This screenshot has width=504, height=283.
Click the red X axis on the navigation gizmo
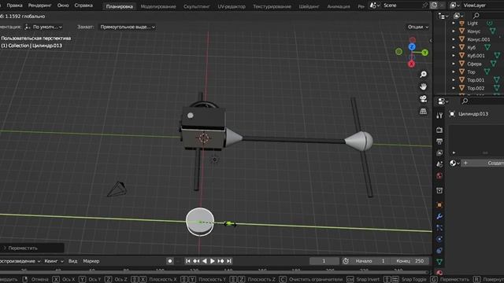click(411, 64)
